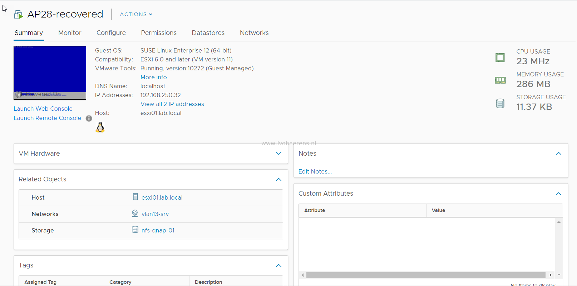577x286 pixels.
Task: Click the CPU usage chip icon
Action: pyautogui.click(x=500, y=57)
